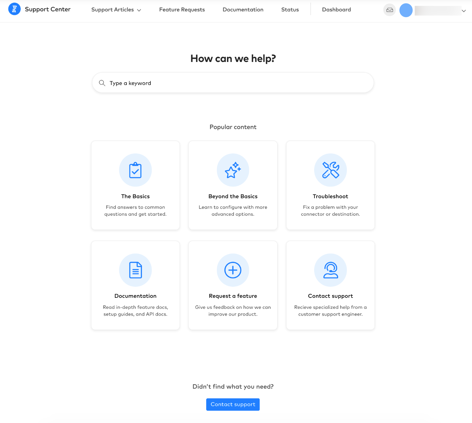Image resolution: width=472 pixels, height=423 pixels.
Task: Click the blue Support Center logo icon
Action: click(x=14, y=9)
